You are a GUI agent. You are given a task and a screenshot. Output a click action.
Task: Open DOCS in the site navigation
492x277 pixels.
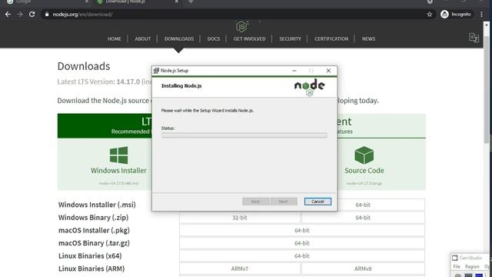pos(214,39)
